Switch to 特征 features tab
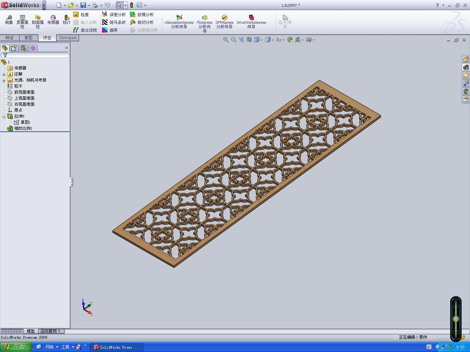 [x=9, y=38]
